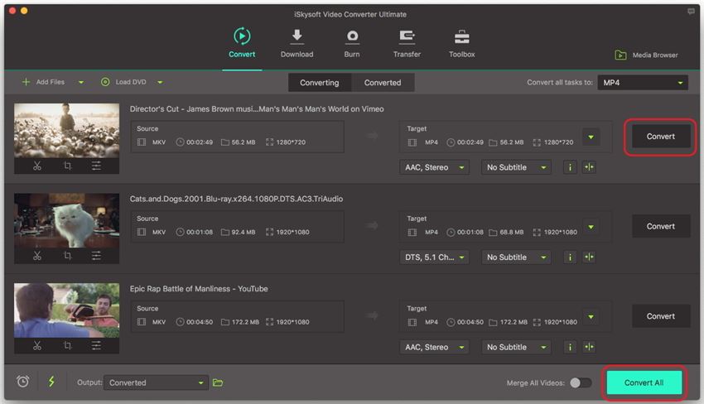
Task: Click the schedule alarm clock icon
Action: (23, 382)
